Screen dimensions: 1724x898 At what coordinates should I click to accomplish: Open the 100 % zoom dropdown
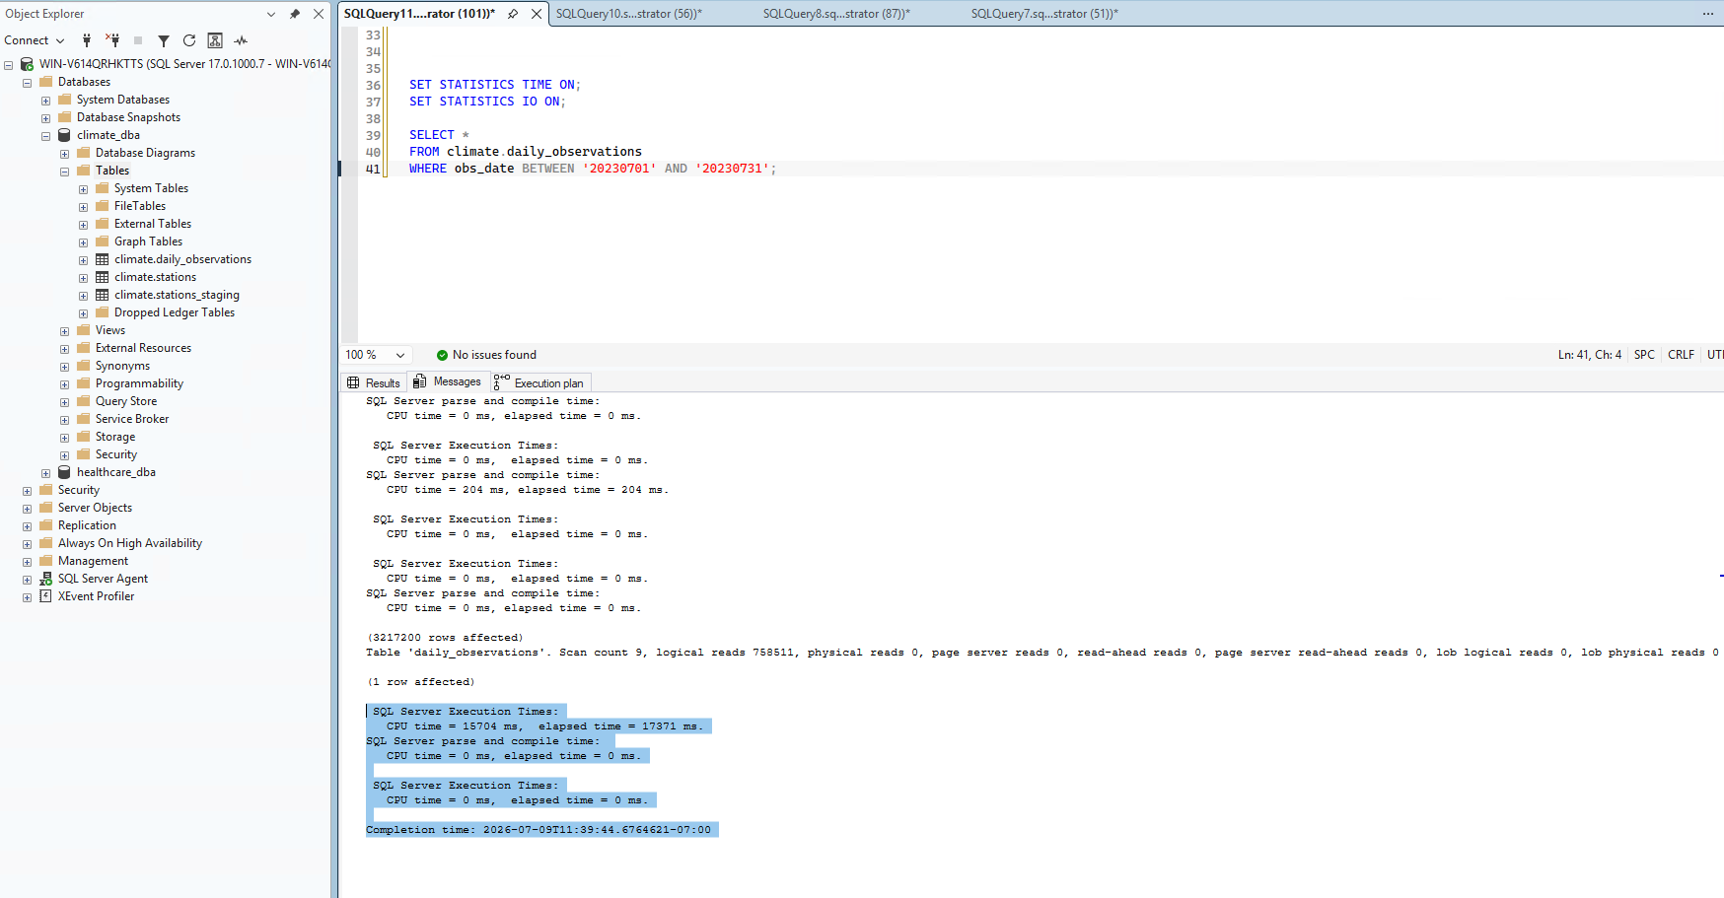[400, 355]
